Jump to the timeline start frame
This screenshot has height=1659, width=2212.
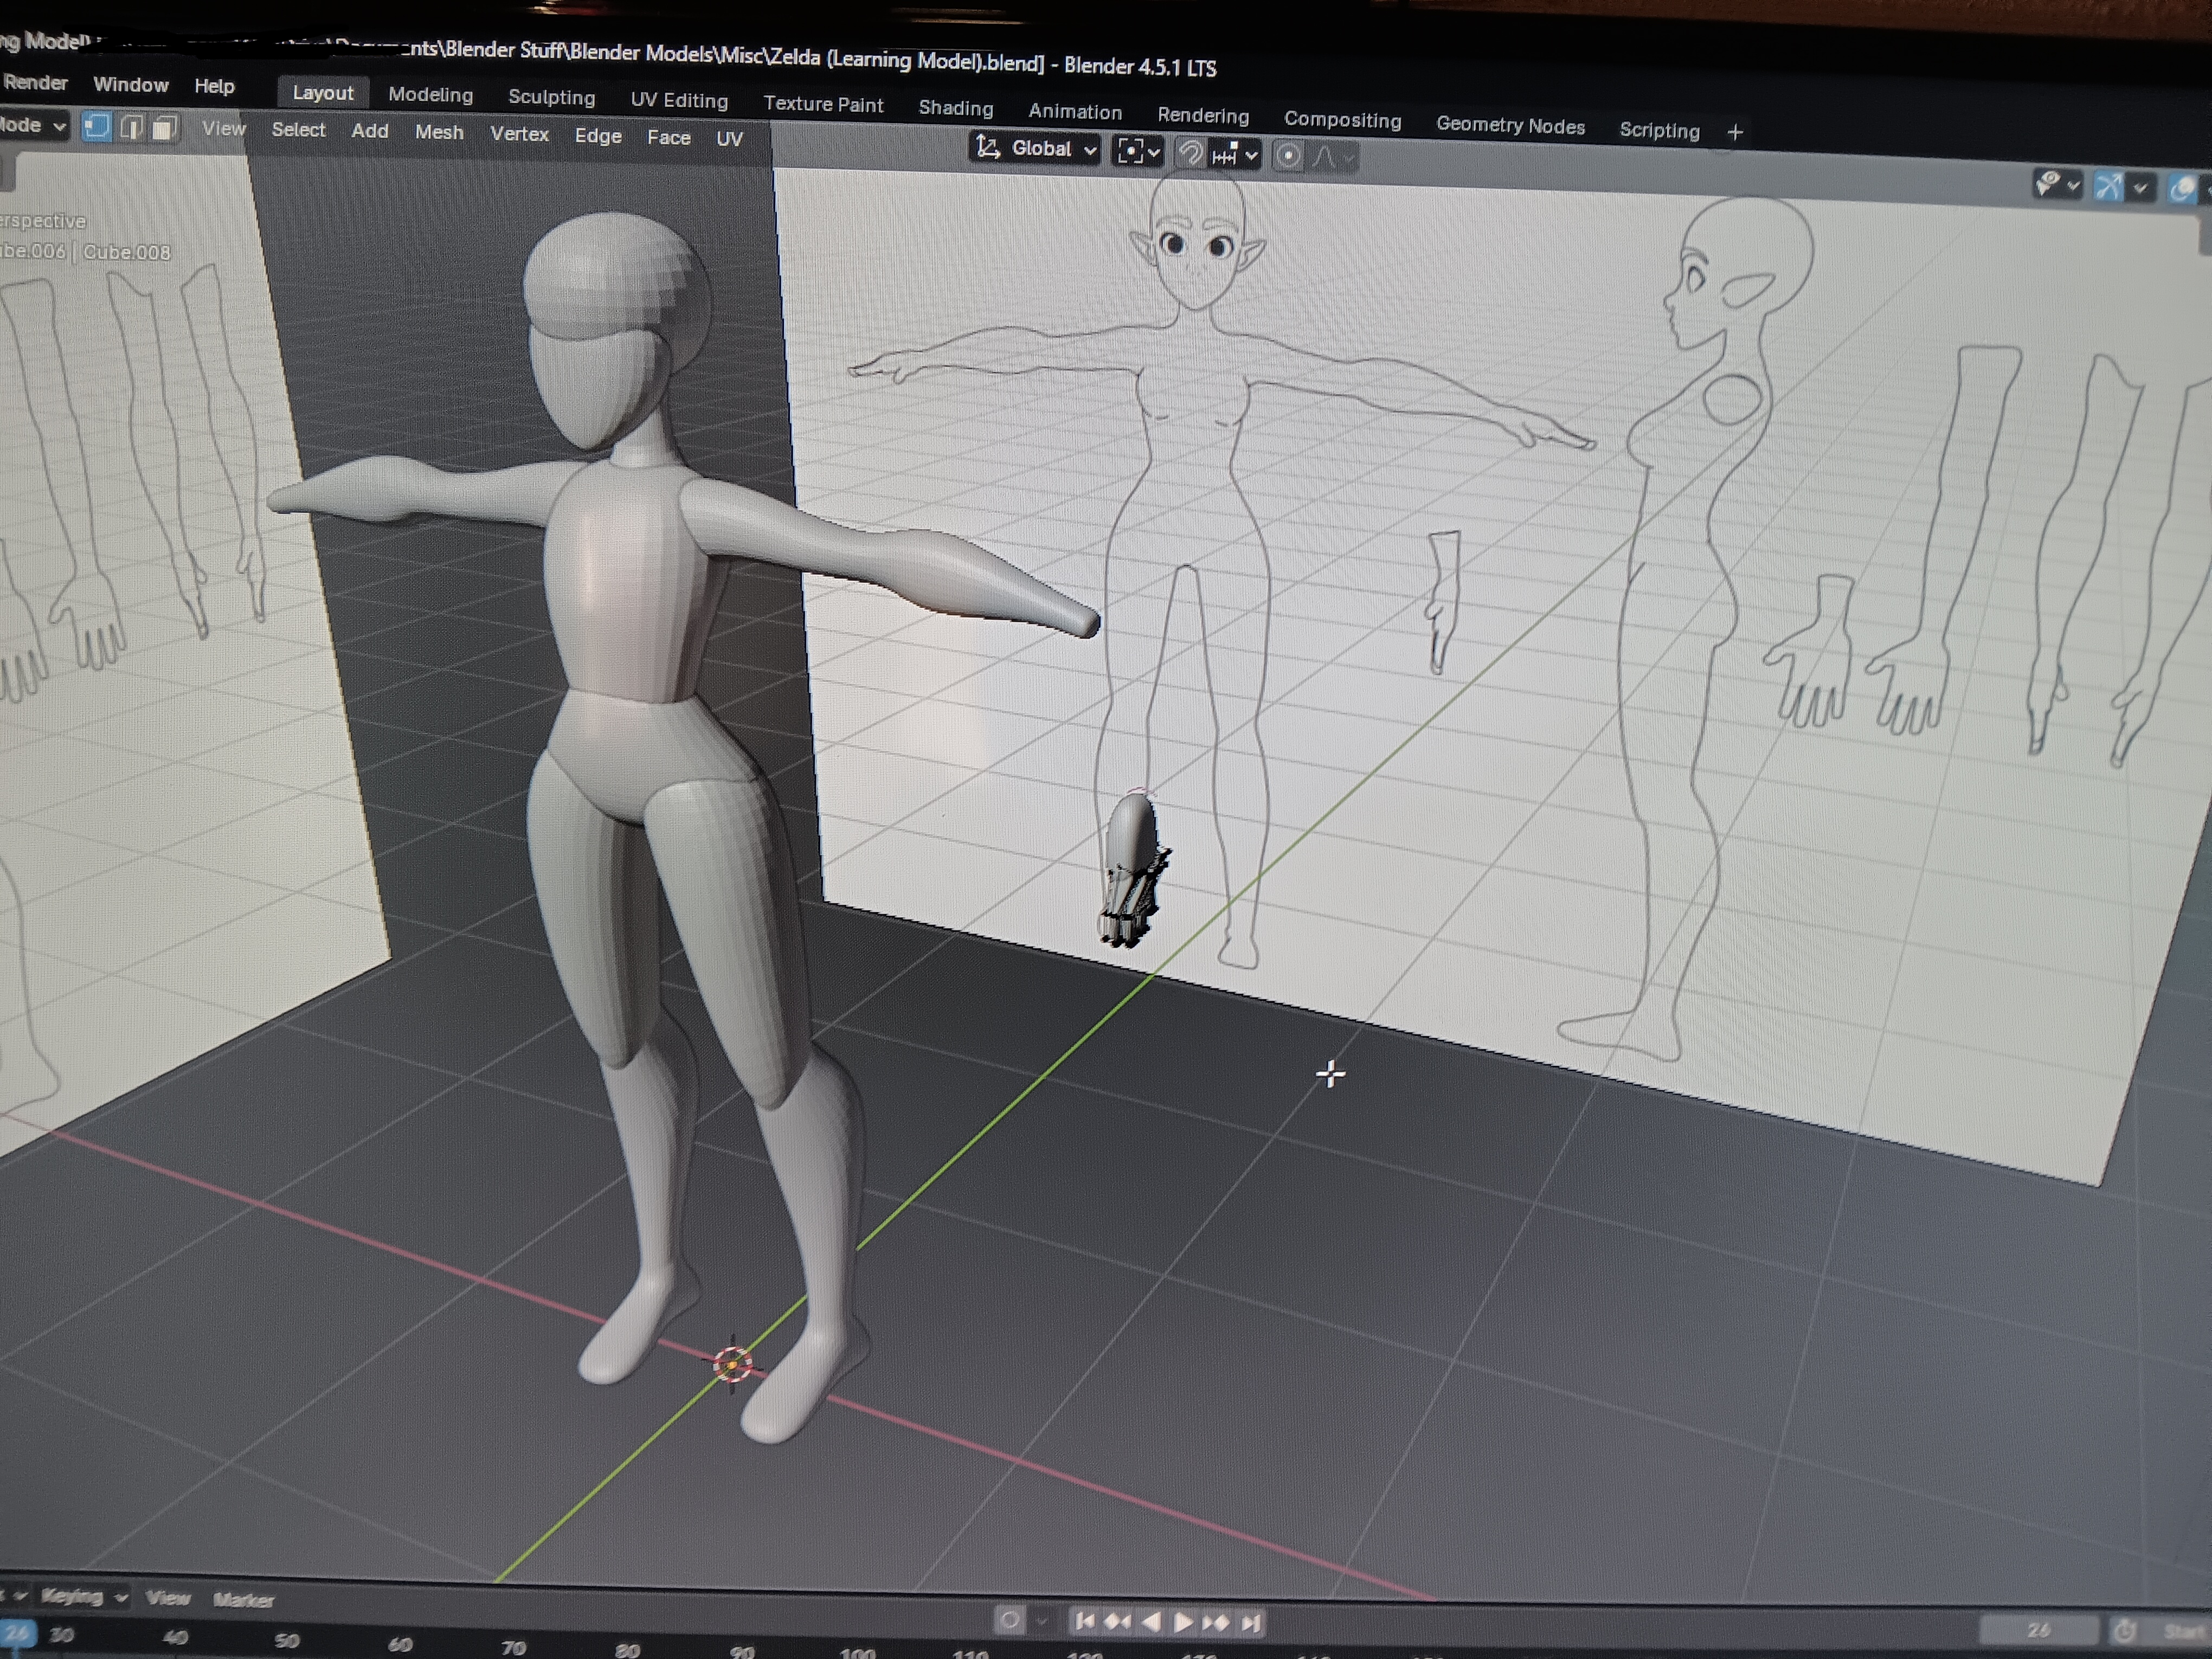click(x=1084, y=1621)
